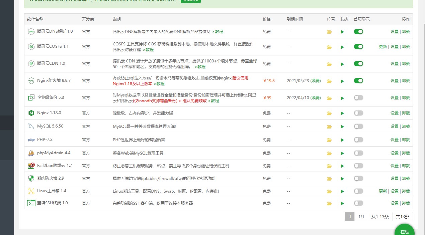Click 更新 for 腾讯云COSFS
This screenshot has height=235, width=425.
383,47
